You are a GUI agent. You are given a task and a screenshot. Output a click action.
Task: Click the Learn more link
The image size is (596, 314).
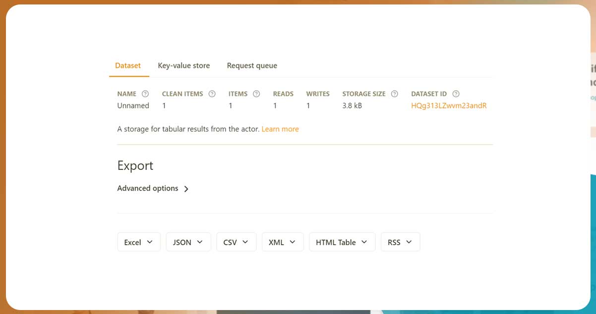point(280,129)
